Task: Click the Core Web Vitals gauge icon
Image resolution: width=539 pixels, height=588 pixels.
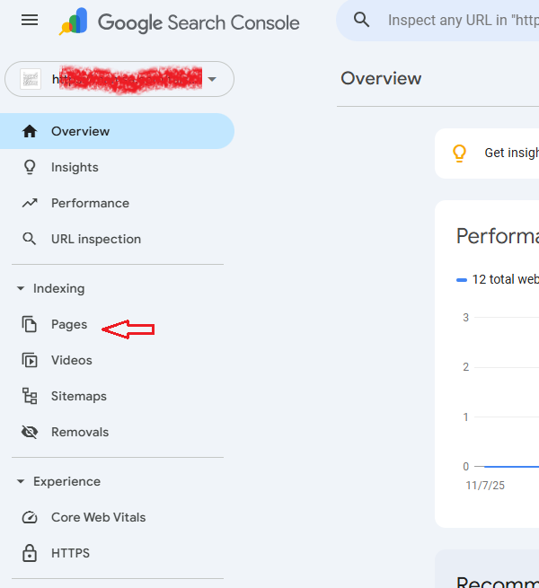Action: pos(30,517)
